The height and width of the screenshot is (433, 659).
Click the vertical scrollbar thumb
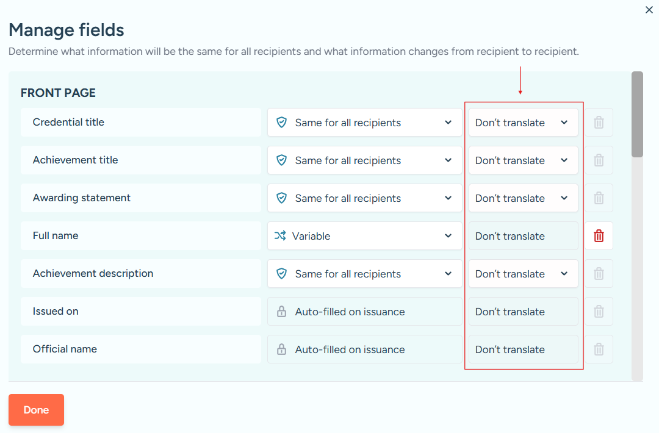coord(637,115)
